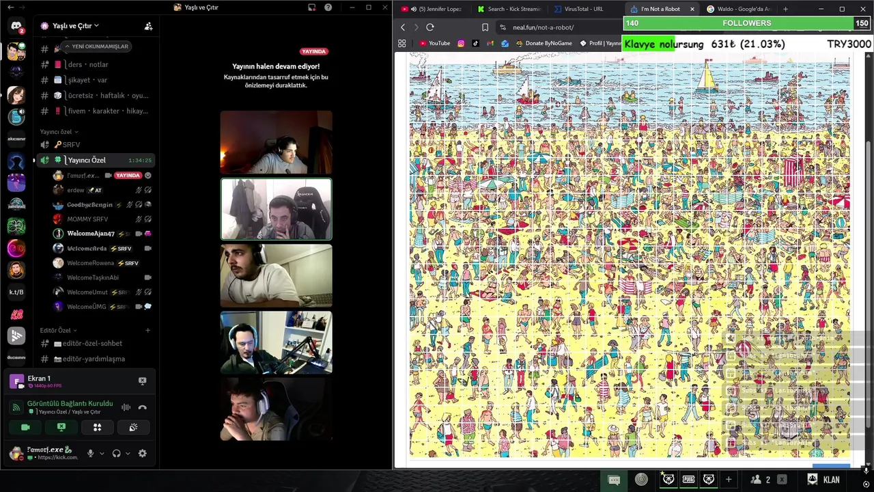Go back with Discord's back arrow
The width and height of the screenshot is (874, 492).
10,8
